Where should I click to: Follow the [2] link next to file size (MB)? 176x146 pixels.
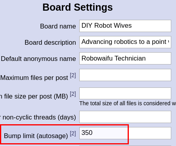(x=73, y=94)
